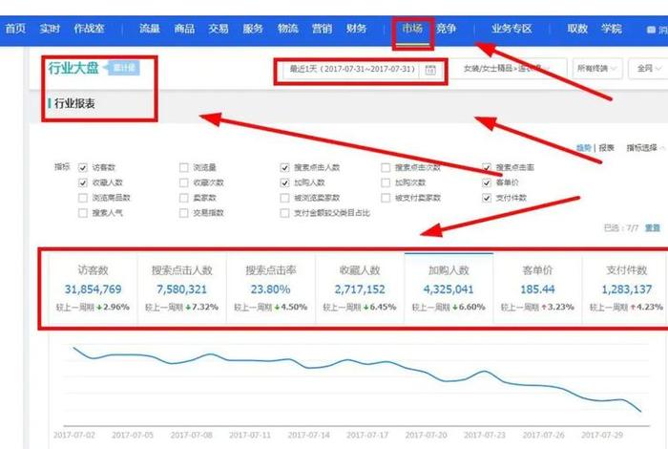Enable the 搜索人气 checkbox
This screenshot has height=449, width=668.
tap(83, 213)
